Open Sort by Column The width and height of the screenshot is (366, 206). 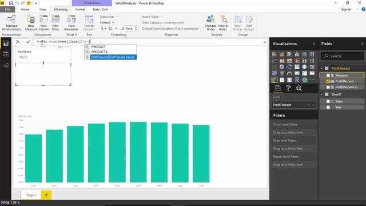(x=89, y=23)
